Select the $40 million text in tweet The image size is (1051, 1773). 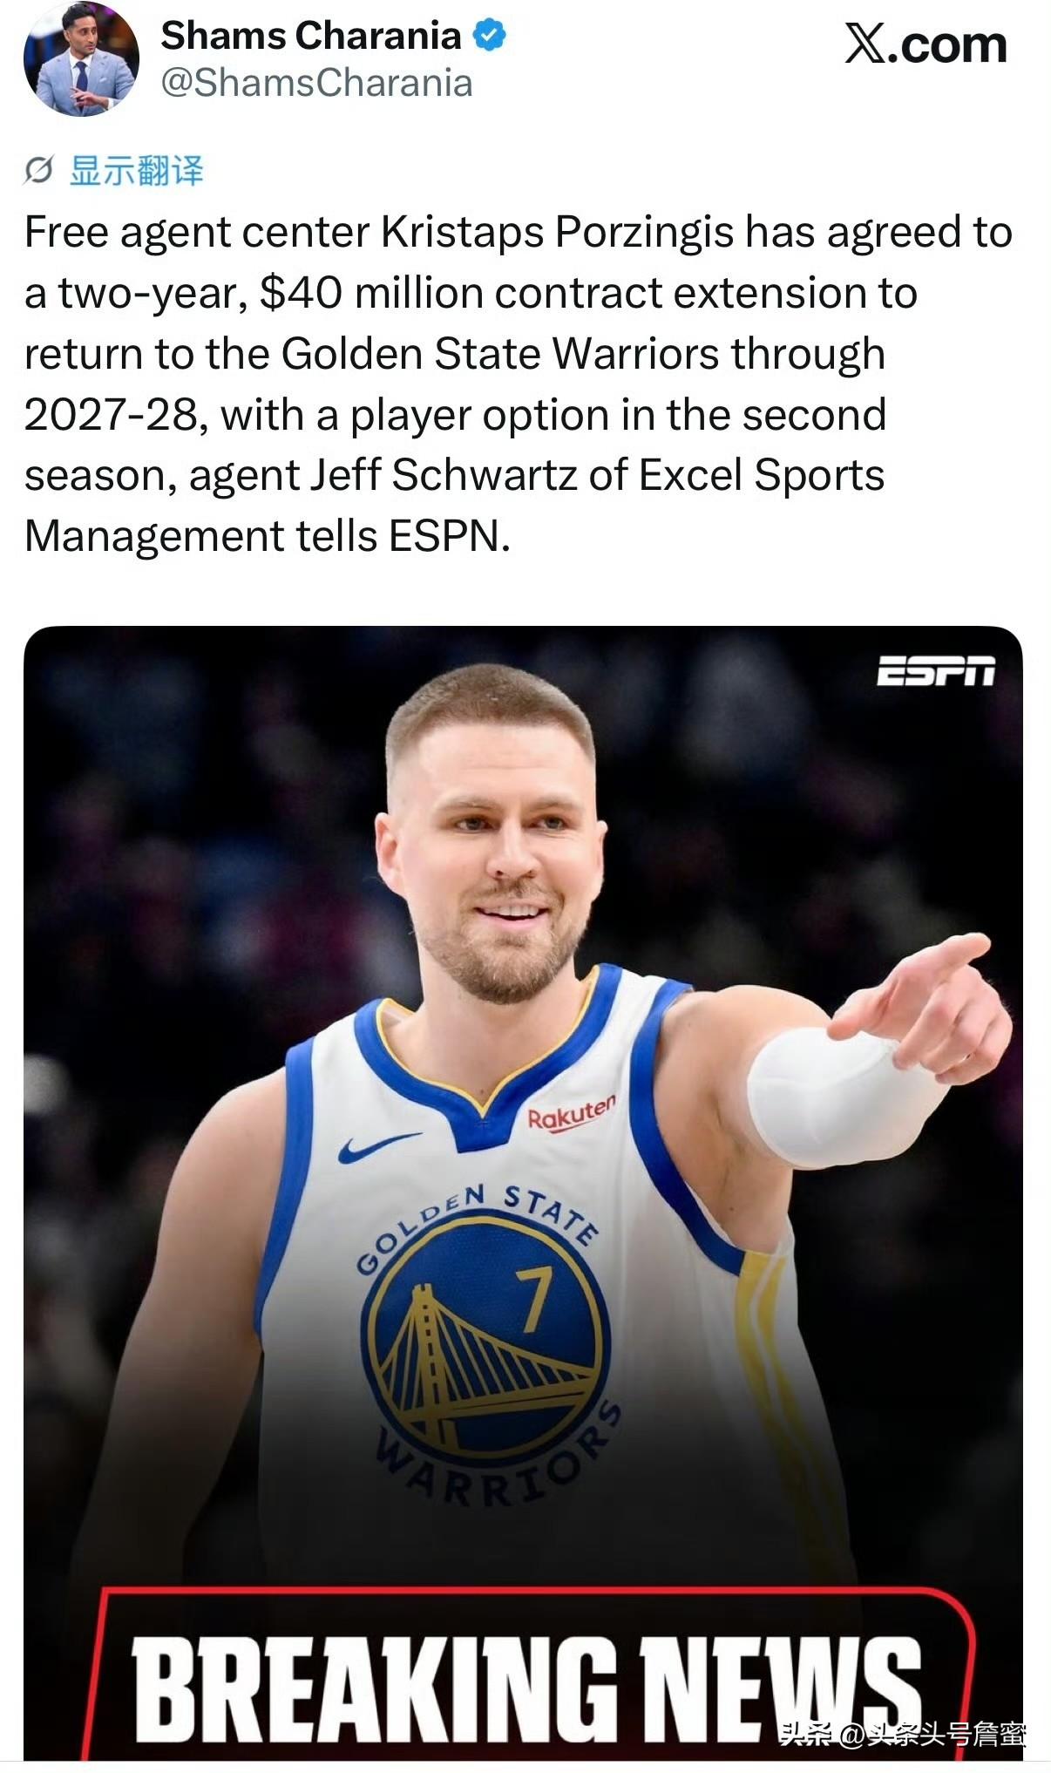pos(372,293)
